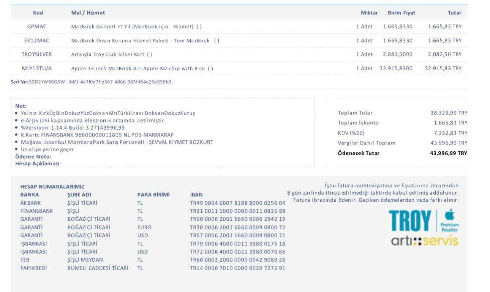Image resolution: width=490 pixels, height=292 pixels.
Task: Click the Vergiler Dahil Toplam label
Action: coord(367,143)
